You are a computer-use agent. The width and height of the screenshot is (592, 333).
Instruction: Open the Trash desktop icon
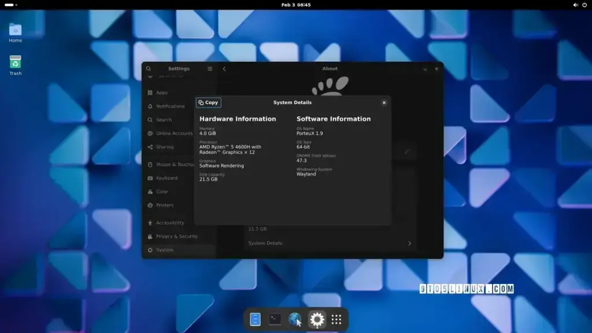point(16,66)
